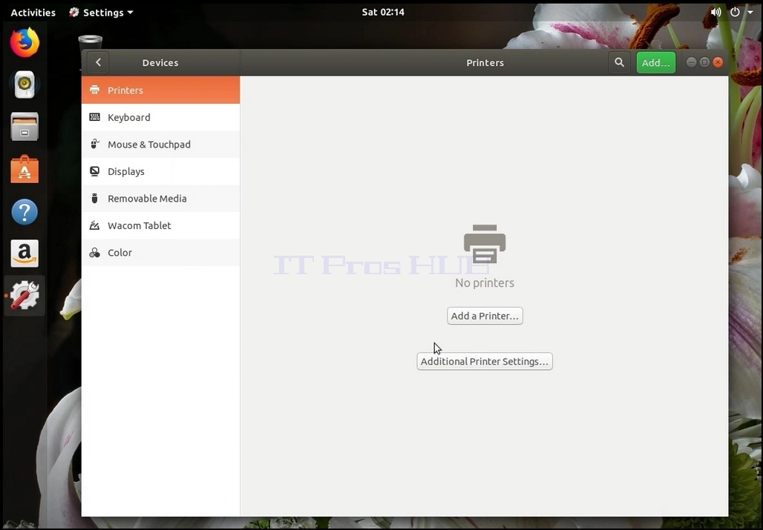Image resolution: width=763 pixels, height=530 pixels.
Task: Click the Trash icon on the desktop
Action: pyautogui.click(x=91, y=42)
